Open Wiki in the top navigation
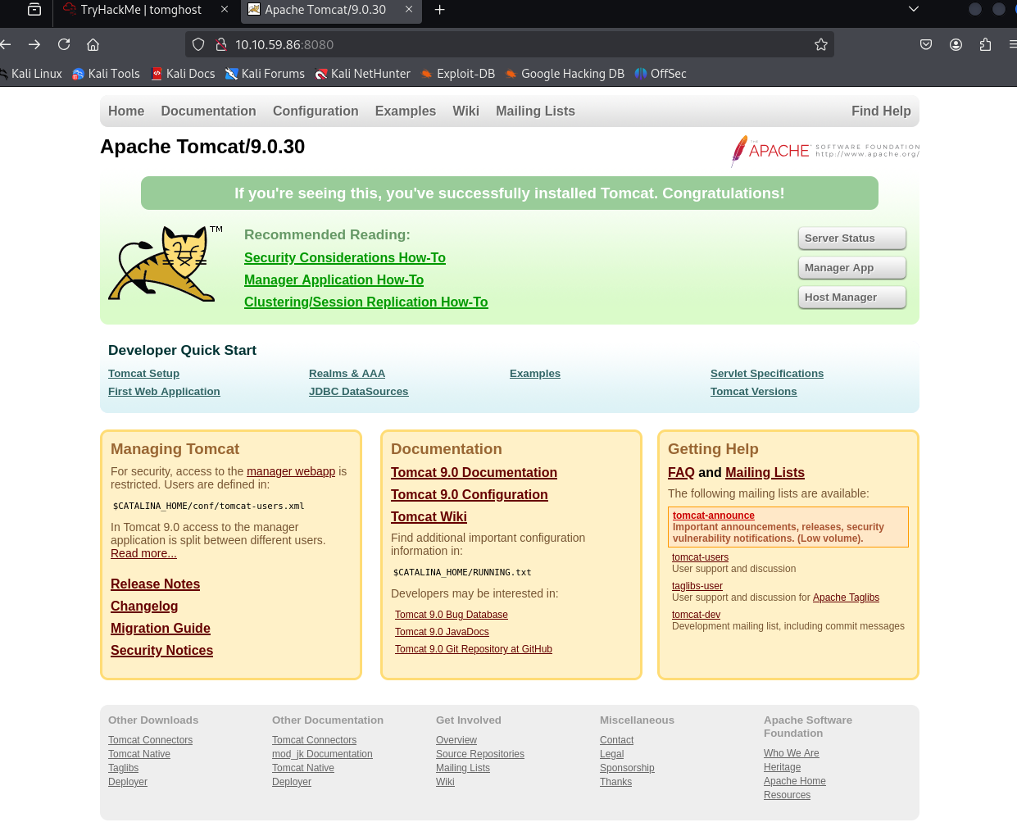1017x836 pixels. click(465, 111)
